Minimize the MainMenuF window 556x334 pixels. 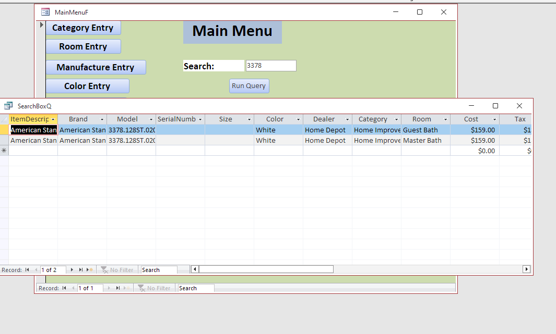[x=396, y=12]
